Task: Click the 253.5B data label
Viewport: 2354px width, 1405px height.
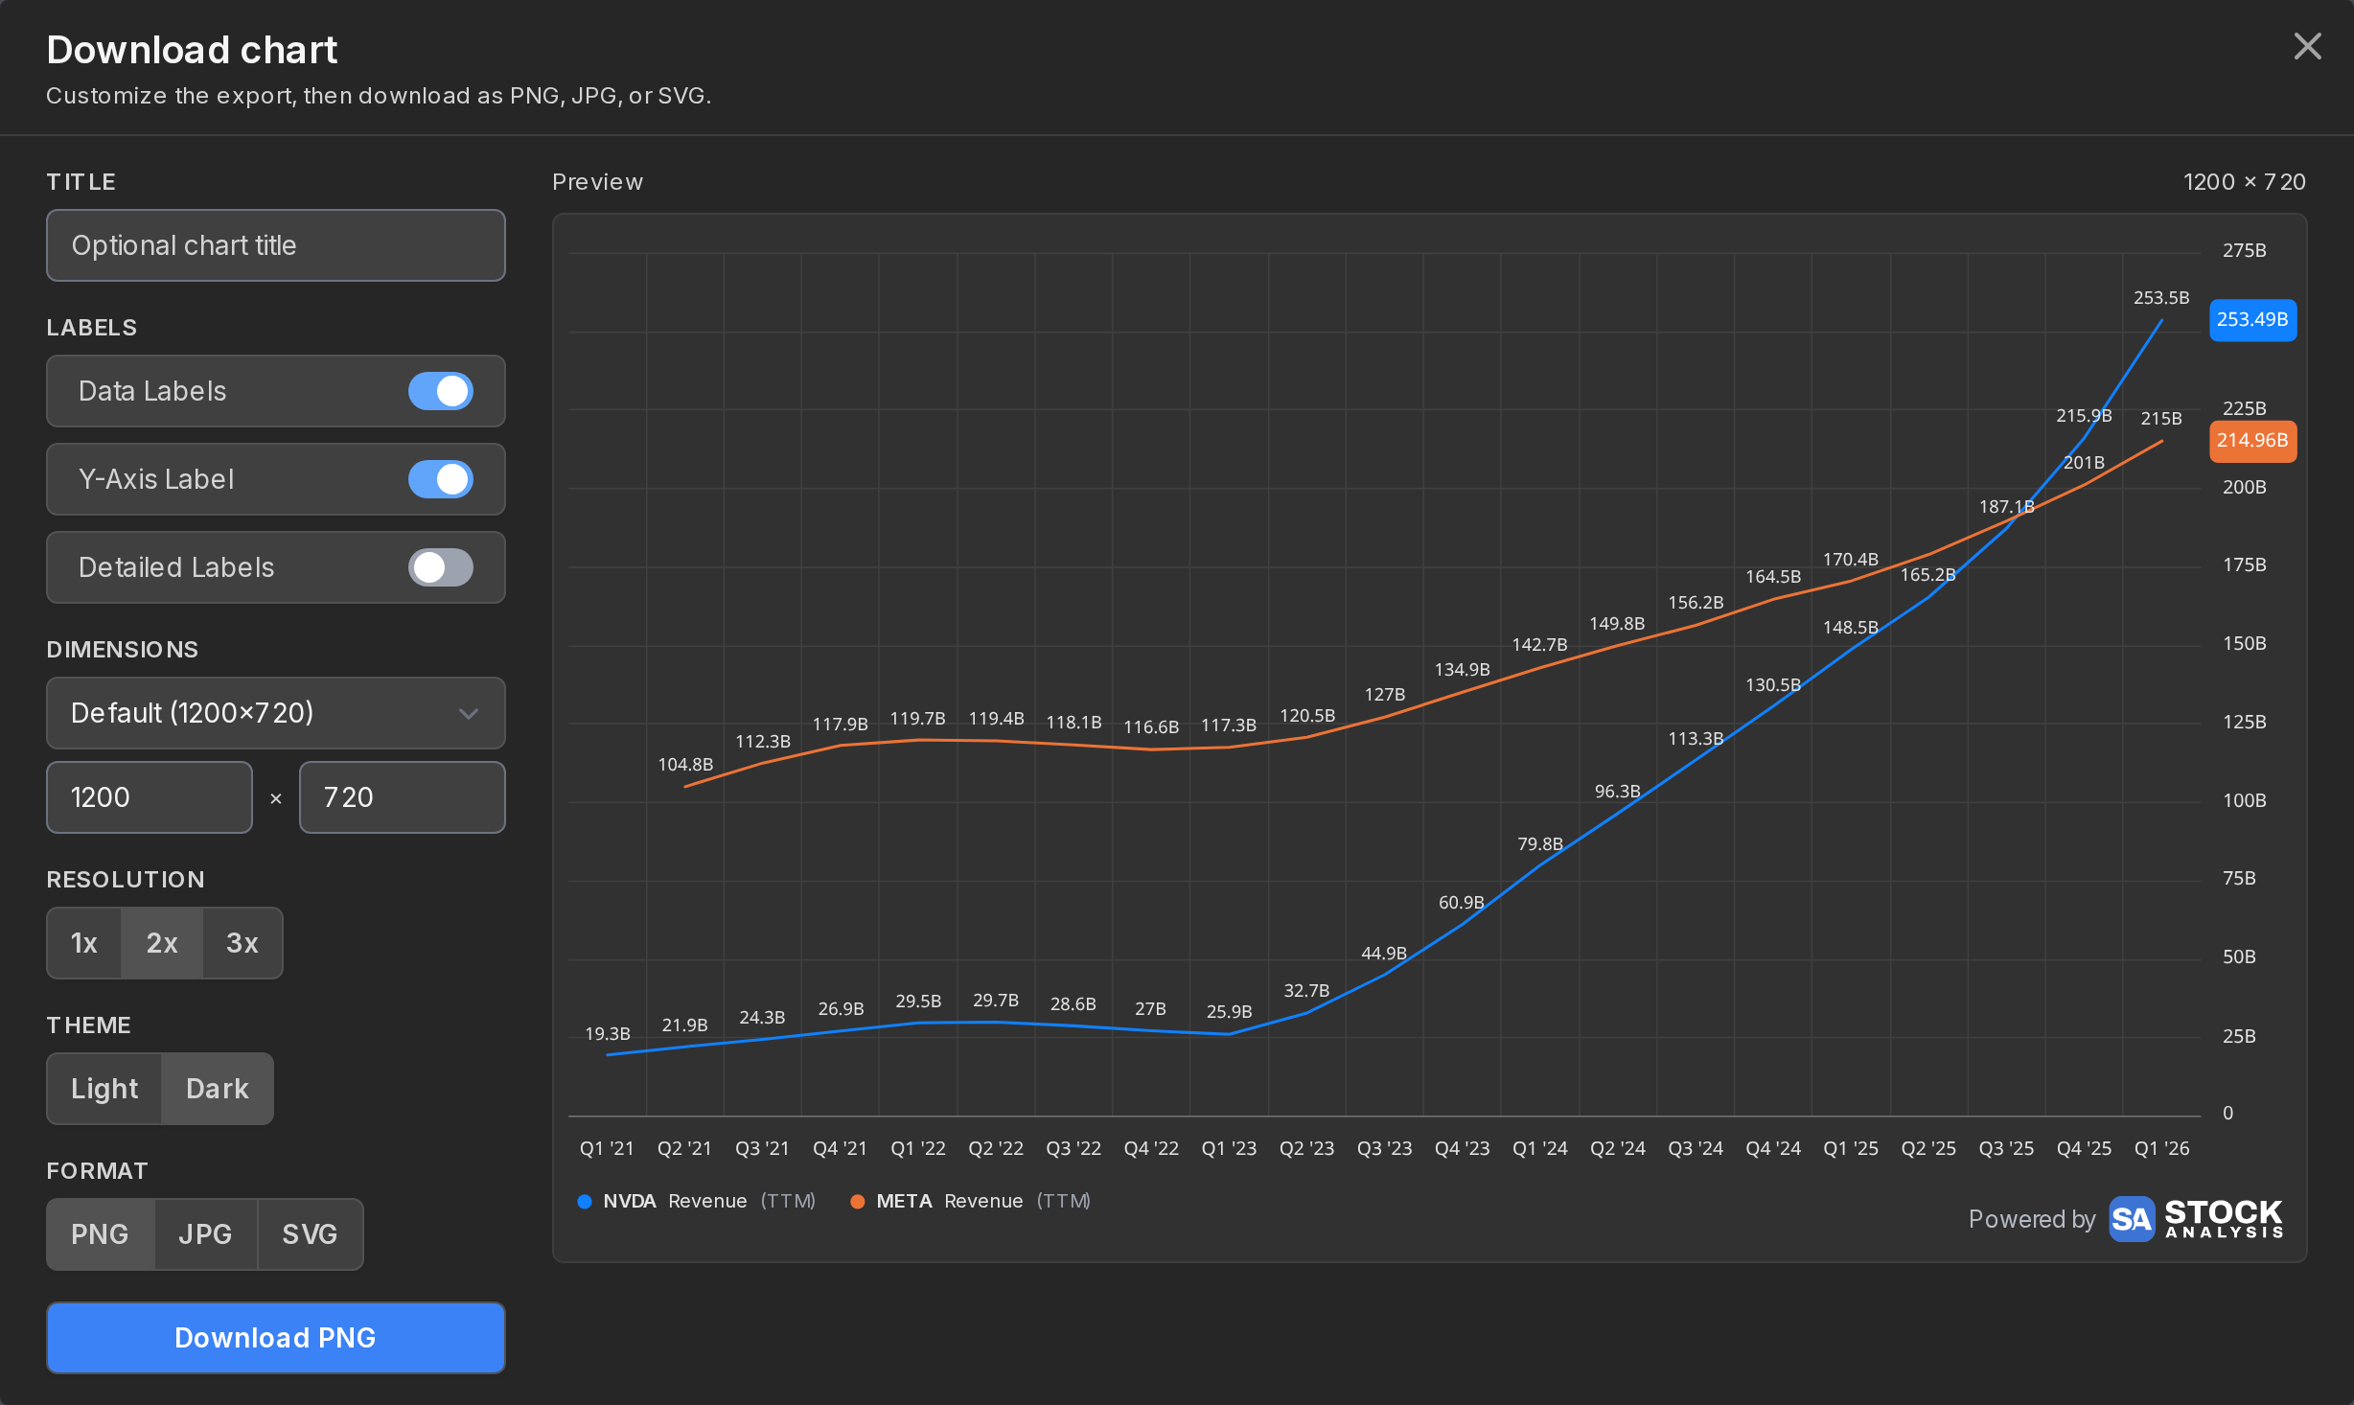Action: (x=2161, y=298)
